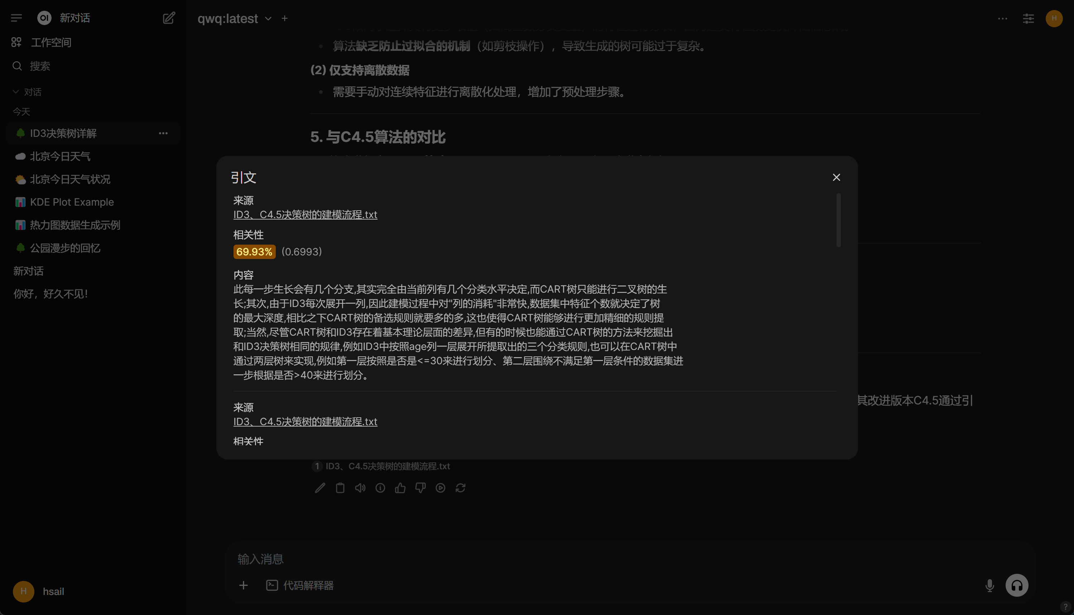The image size is (1074, 615).
Task: Toggle the 代码解释器 code interpreter
Action: [300, 585]
